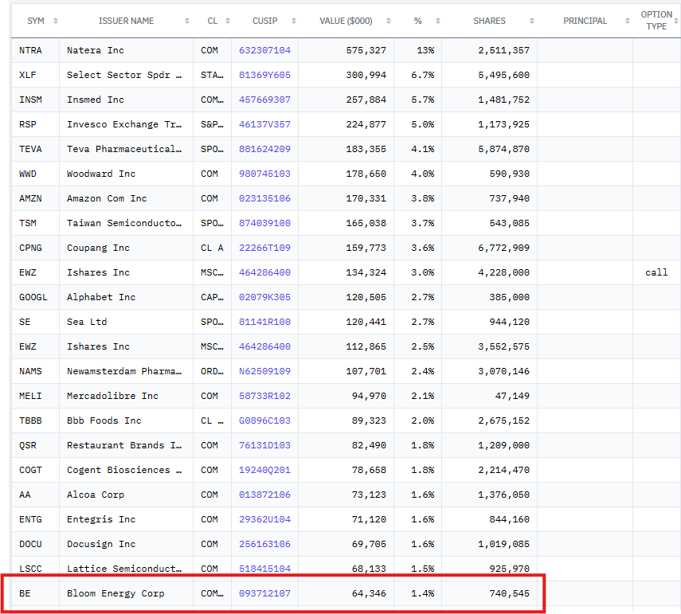This screenshot has height=614, width=681.
Task: Click the ISSUER NAME header label
Action: pyautogui.click(x=126, y=21)
